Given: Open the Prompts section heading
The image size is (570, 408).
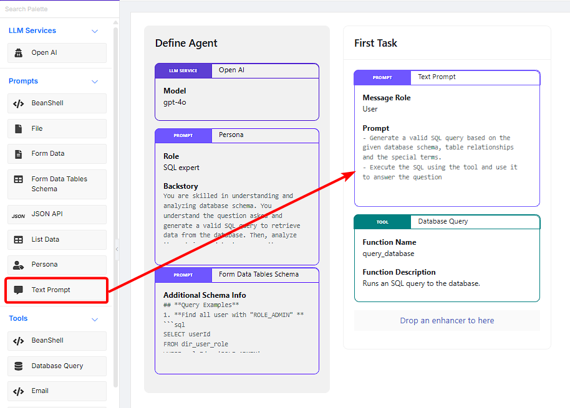Looking at the screenshot, I should point(23,81).
